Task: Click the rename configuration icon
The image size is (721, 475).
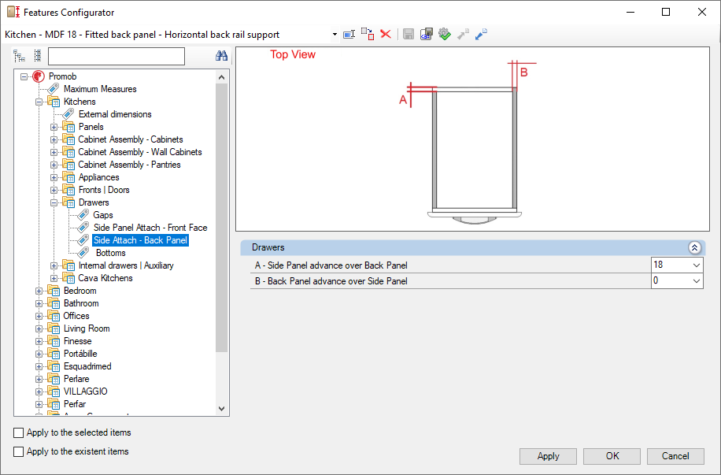Action: click(349, 35)
